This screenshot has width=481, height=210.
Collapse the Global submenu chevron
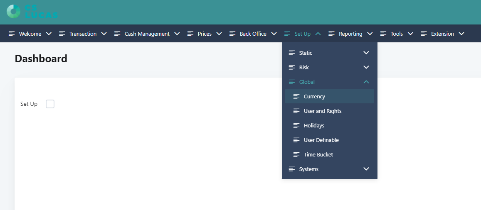click(366, 82)
